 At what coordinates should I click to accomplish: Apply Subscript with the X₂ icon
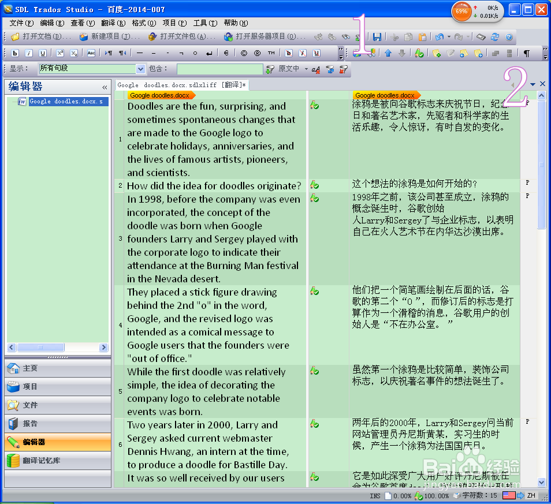tap(74, 53)
